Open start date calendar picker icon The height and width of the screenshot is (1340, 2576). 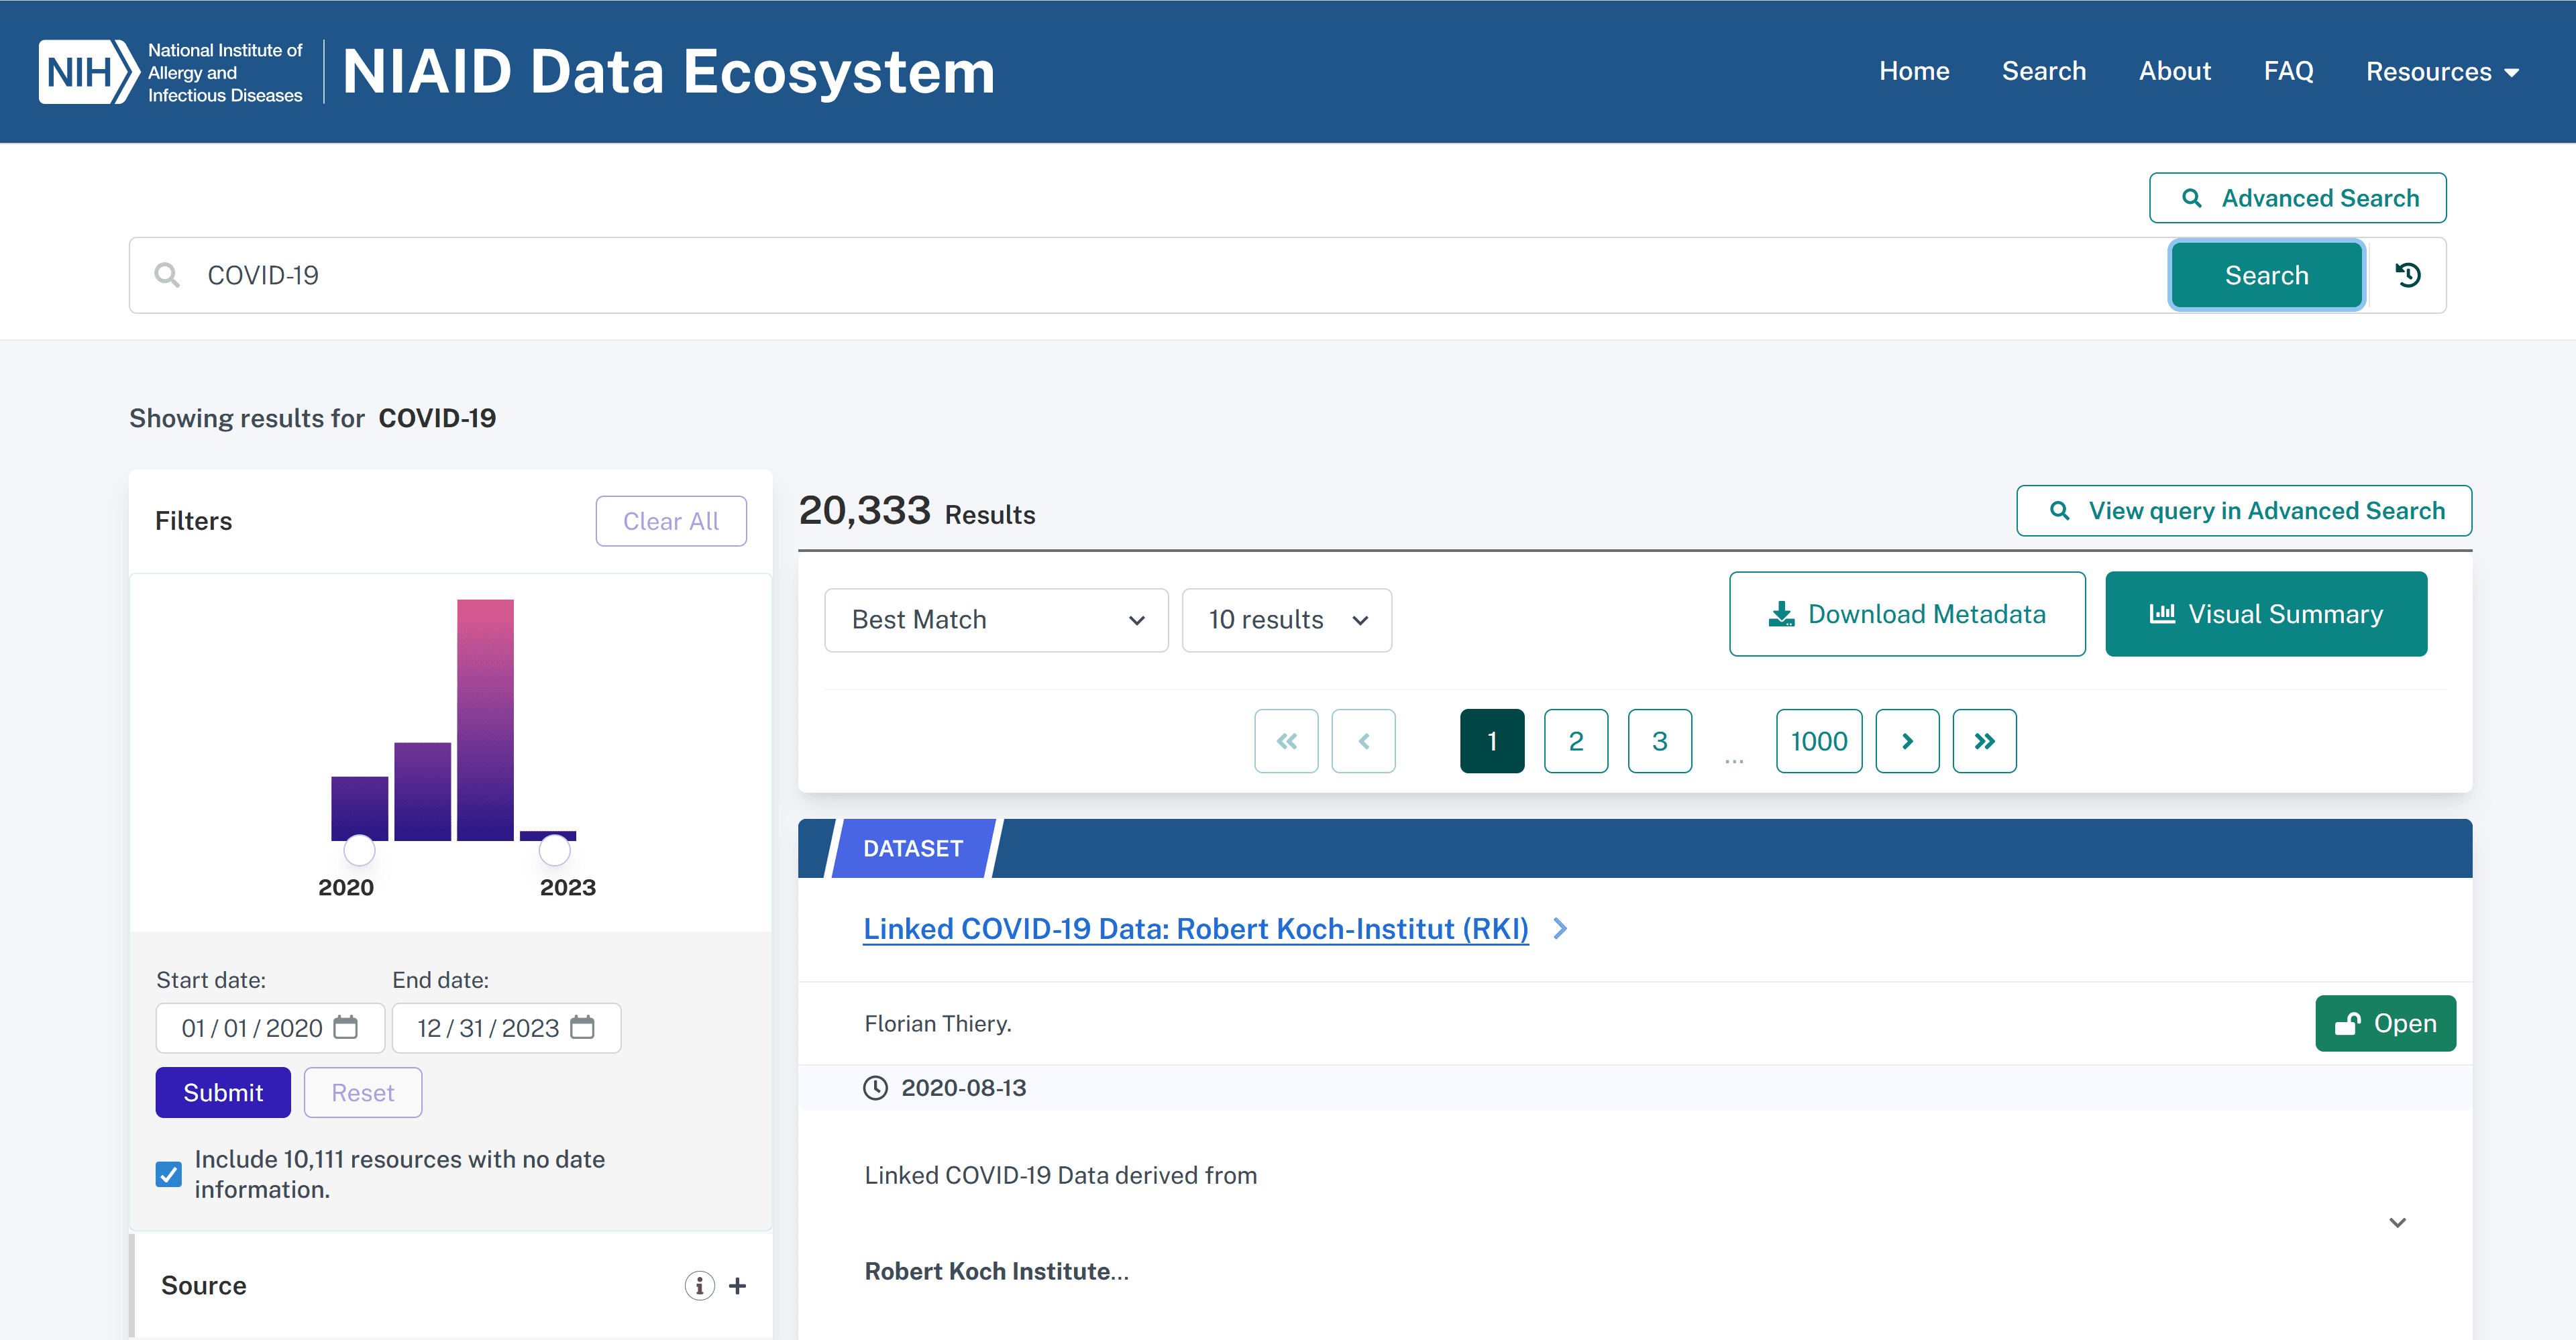coord(346,1027)
